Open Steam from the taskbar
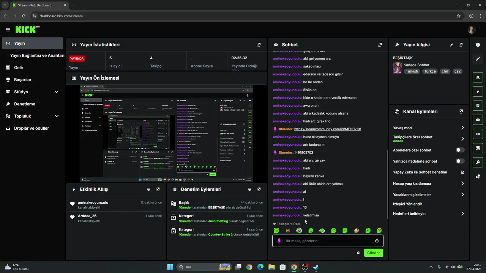Viewport: 486px width, 273px height. pyautogui.click(x=316, y=267)
